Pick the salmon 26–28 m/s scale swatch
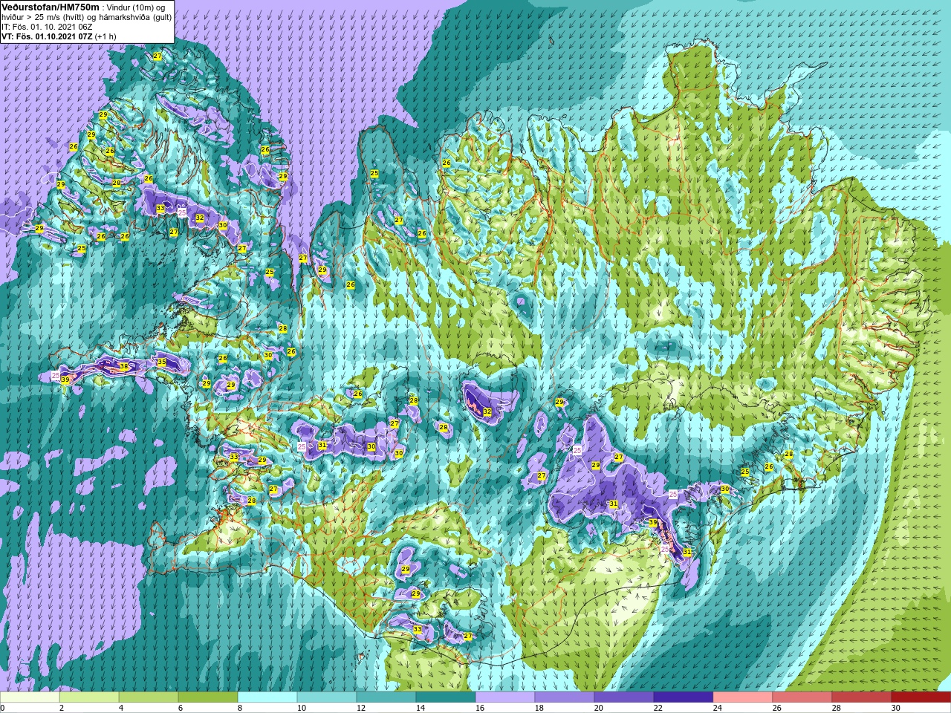 802,697
